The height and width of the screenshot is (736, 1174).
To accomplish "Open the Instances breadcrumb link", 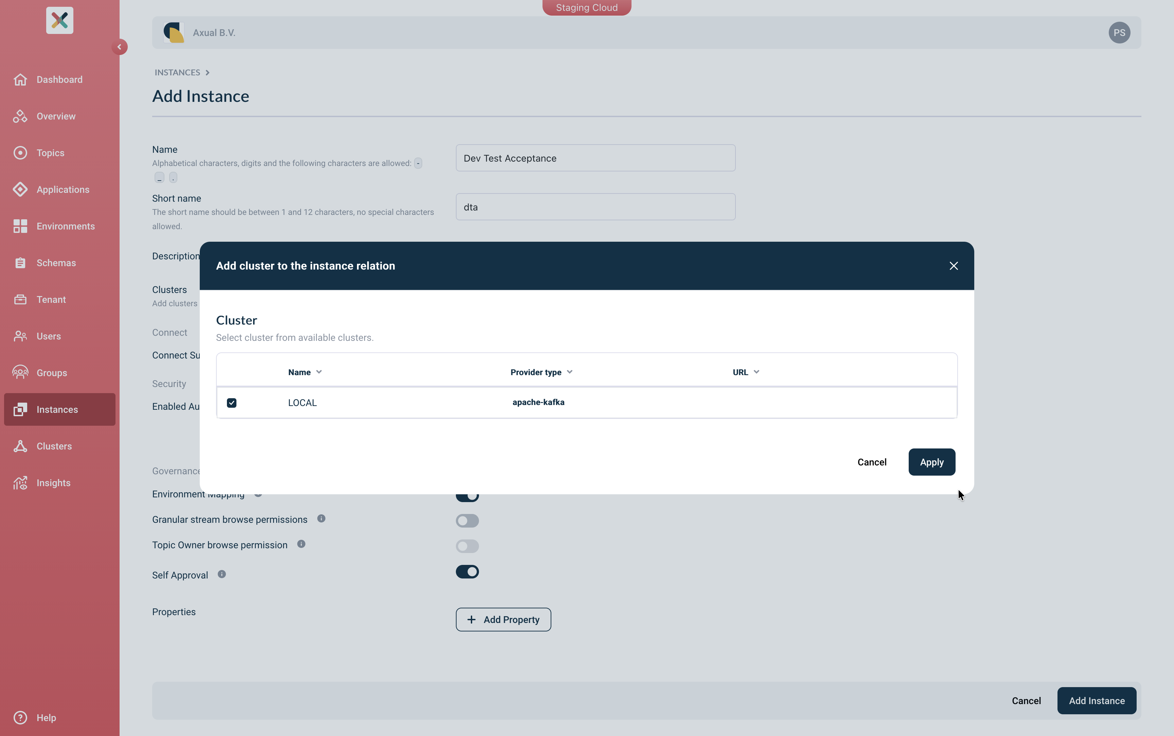I will pyautogui.click(x=177, y=72).
